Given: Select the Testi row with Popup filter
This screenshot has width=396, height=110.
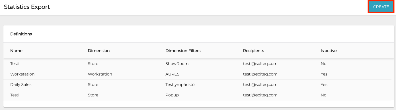Looking at the screenshot, I should point(198,95).
